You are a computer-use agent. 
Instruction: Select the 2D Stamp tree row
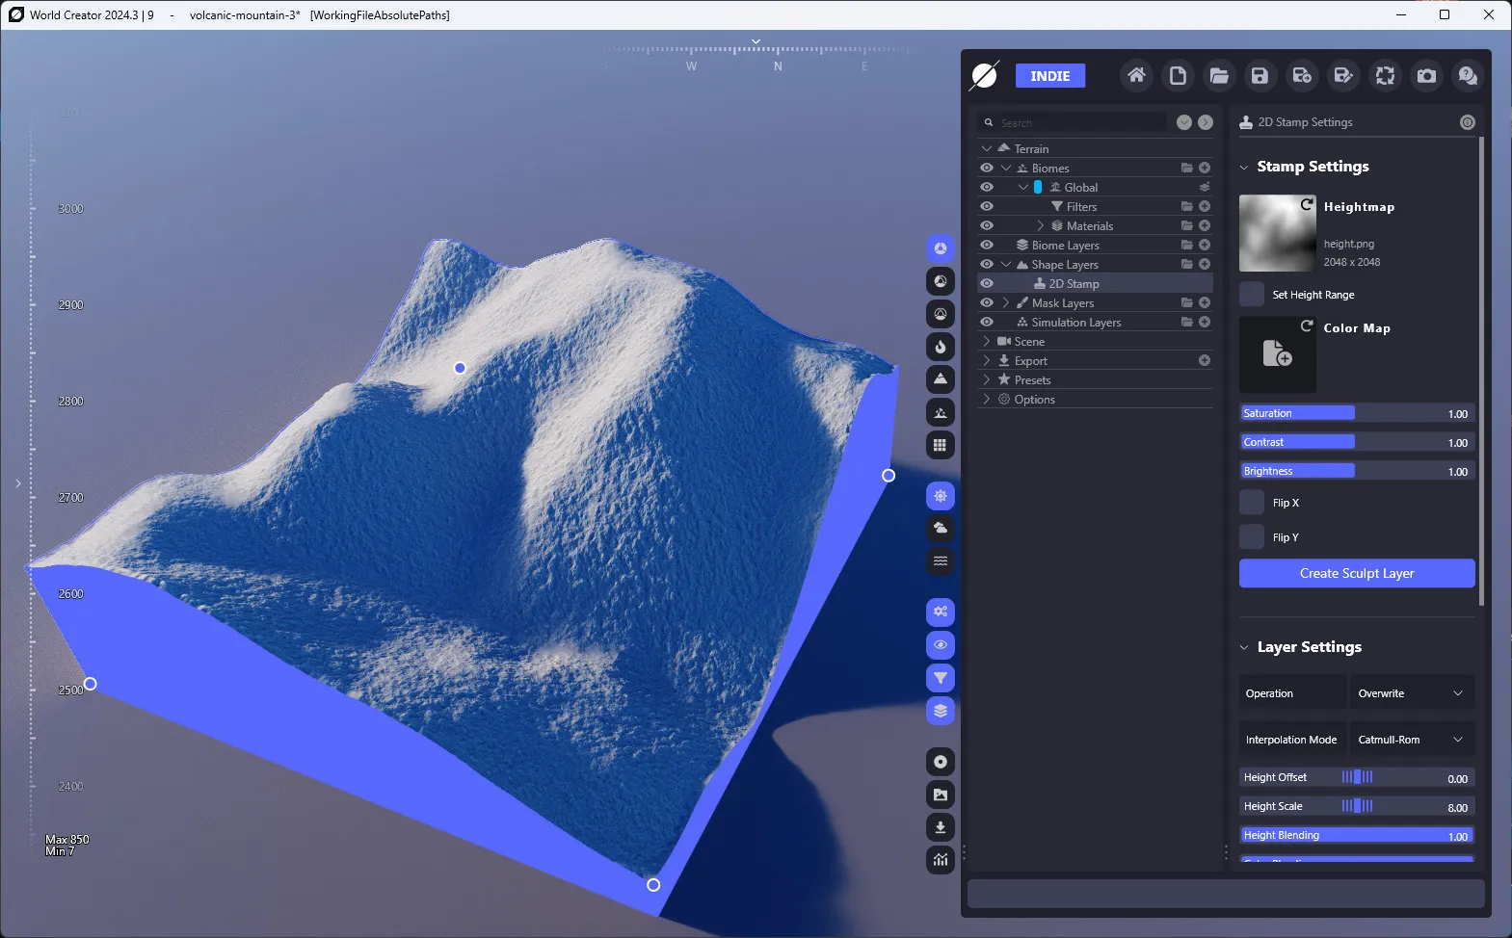point(1095,283)
